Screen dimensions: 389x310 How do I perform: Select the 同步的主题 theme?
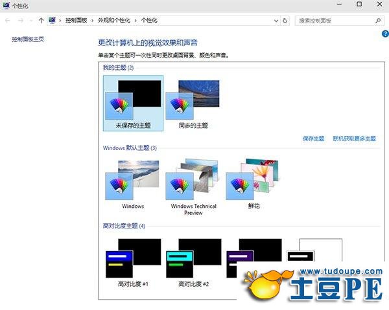pos(193,104)
